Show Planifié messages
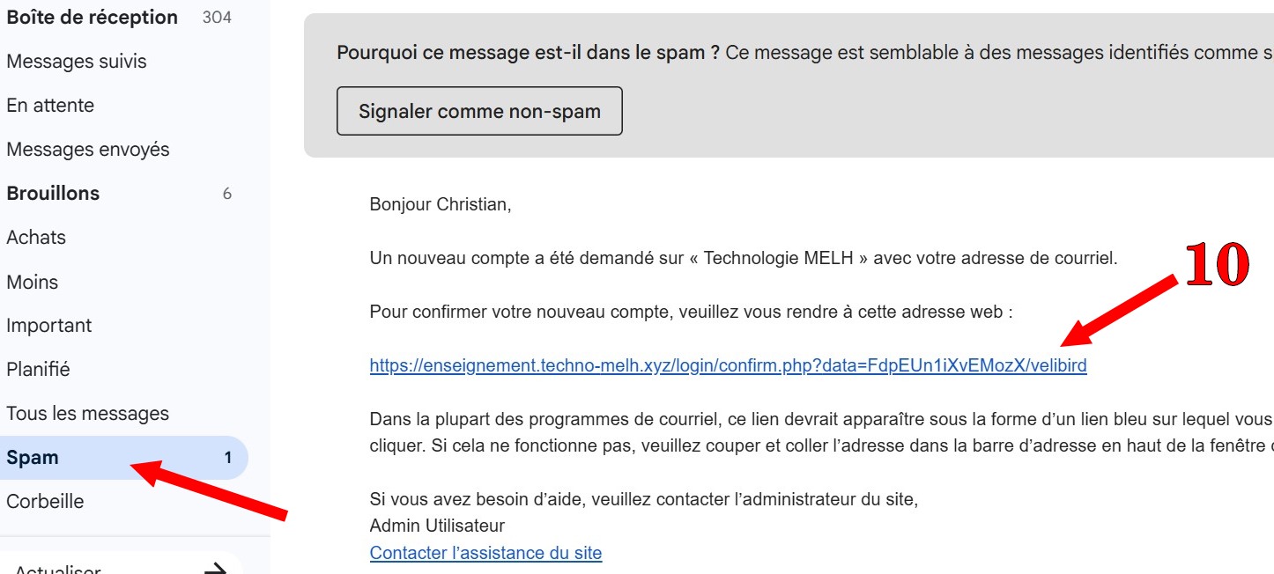1274x574 pixels. pyautogui.click(x=38, y=370)
